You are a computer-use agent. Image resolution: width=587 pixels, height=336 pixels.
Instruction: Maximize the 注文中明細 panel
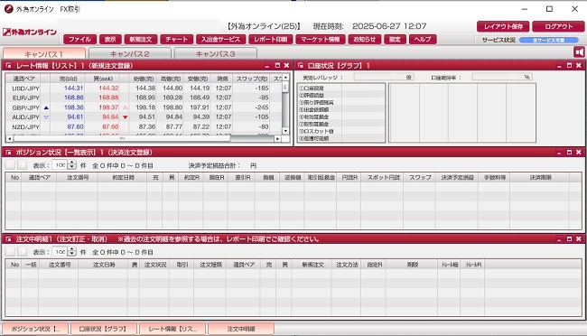(569, 239)
